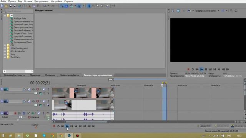Toggle the Enable Snapping toolbar button
Image resolution: width=246 pixels, height=138 pixels.
pos(62,6)
